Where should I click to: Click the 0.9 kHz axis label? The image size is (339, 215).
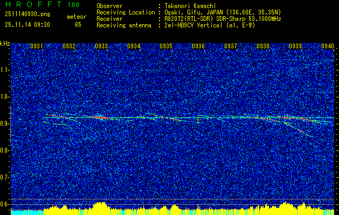5,124
